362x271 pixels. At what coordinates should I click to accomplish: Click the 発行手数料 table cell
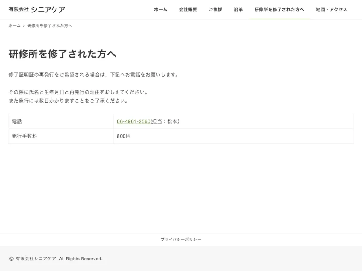[62, 136]
